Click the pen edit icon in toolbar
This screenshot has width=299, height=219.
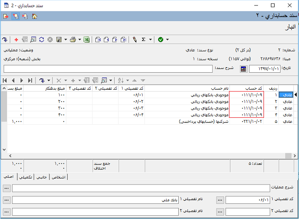(x=135, y=40)
